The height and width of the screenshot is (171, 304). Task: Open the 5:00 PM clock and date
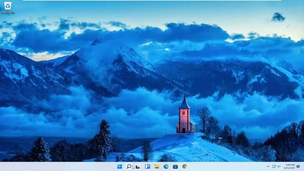(x=290, y=166)
